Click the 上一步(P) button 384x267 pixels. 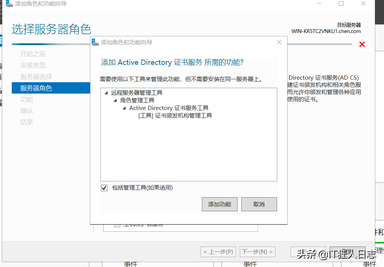218,251
